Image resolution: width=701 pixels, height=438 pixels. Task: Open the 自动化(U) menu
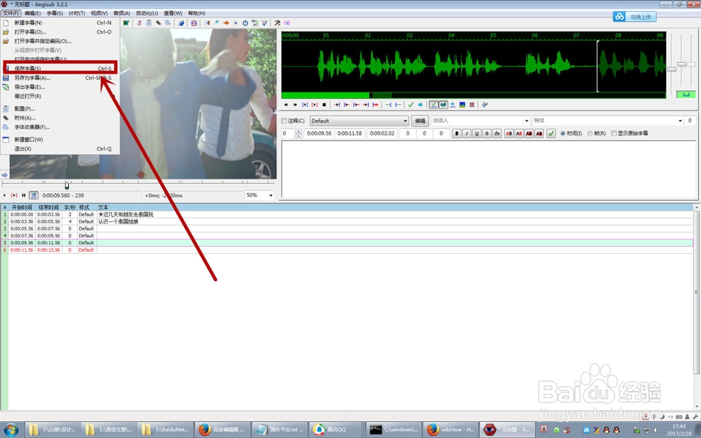click(x=147, y=13)
